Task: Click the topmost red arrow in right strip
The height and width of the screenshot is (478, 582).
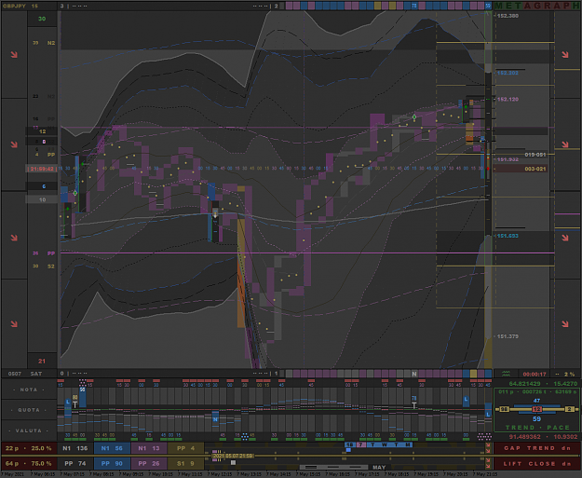Action: pyautogui.click(x=565, y=55)
